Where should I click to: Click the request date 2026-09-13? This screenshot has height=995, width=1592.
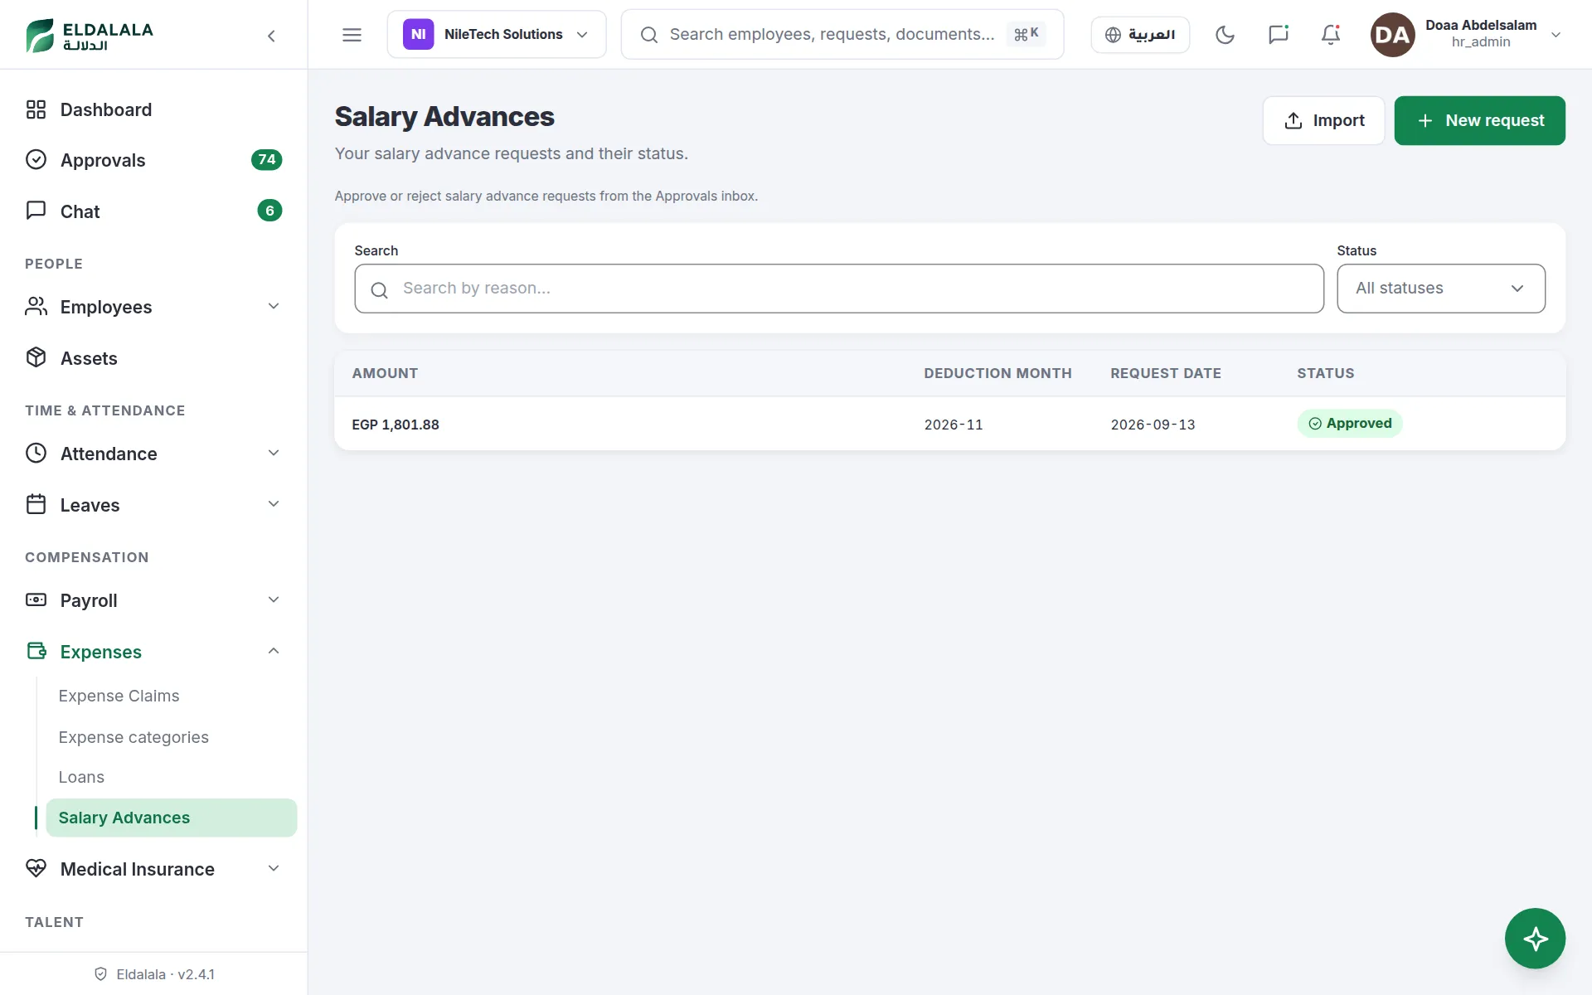(1153, 425)
